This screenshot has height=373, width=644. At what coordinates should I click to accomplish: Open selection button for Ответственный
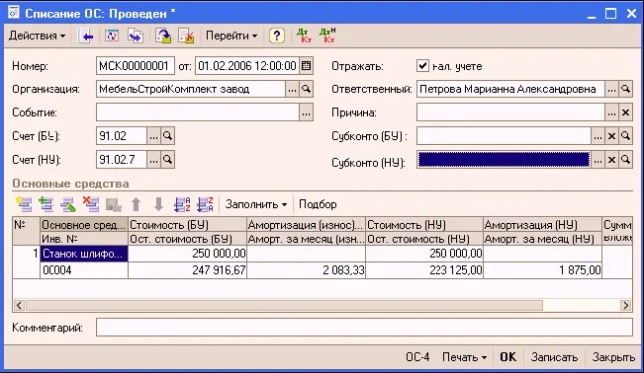pyautogui.click(x=611, y=89)
